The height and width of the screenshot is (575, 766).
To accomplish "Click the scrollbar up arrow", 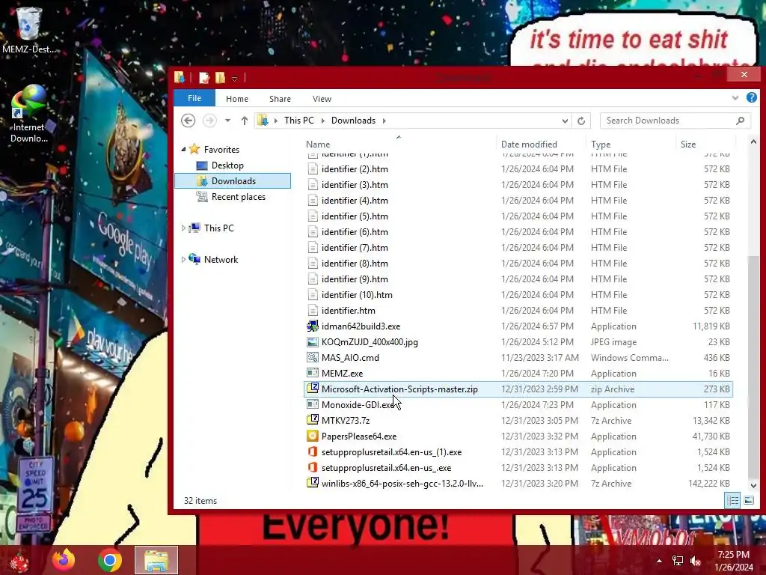I will (753, 142).
